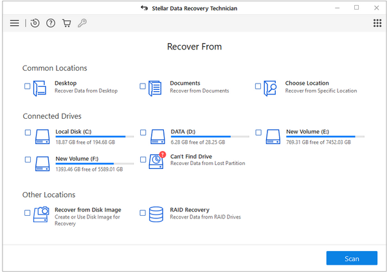This screenshot has width=387, height=273.
Task: Click the DATA (D:) drive icon
Action: pos(157,137)
